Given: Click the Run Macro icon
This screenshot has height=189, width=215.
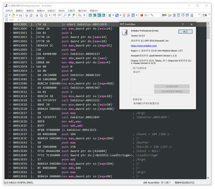Looking at the screenshot, I should coord(146,15).
